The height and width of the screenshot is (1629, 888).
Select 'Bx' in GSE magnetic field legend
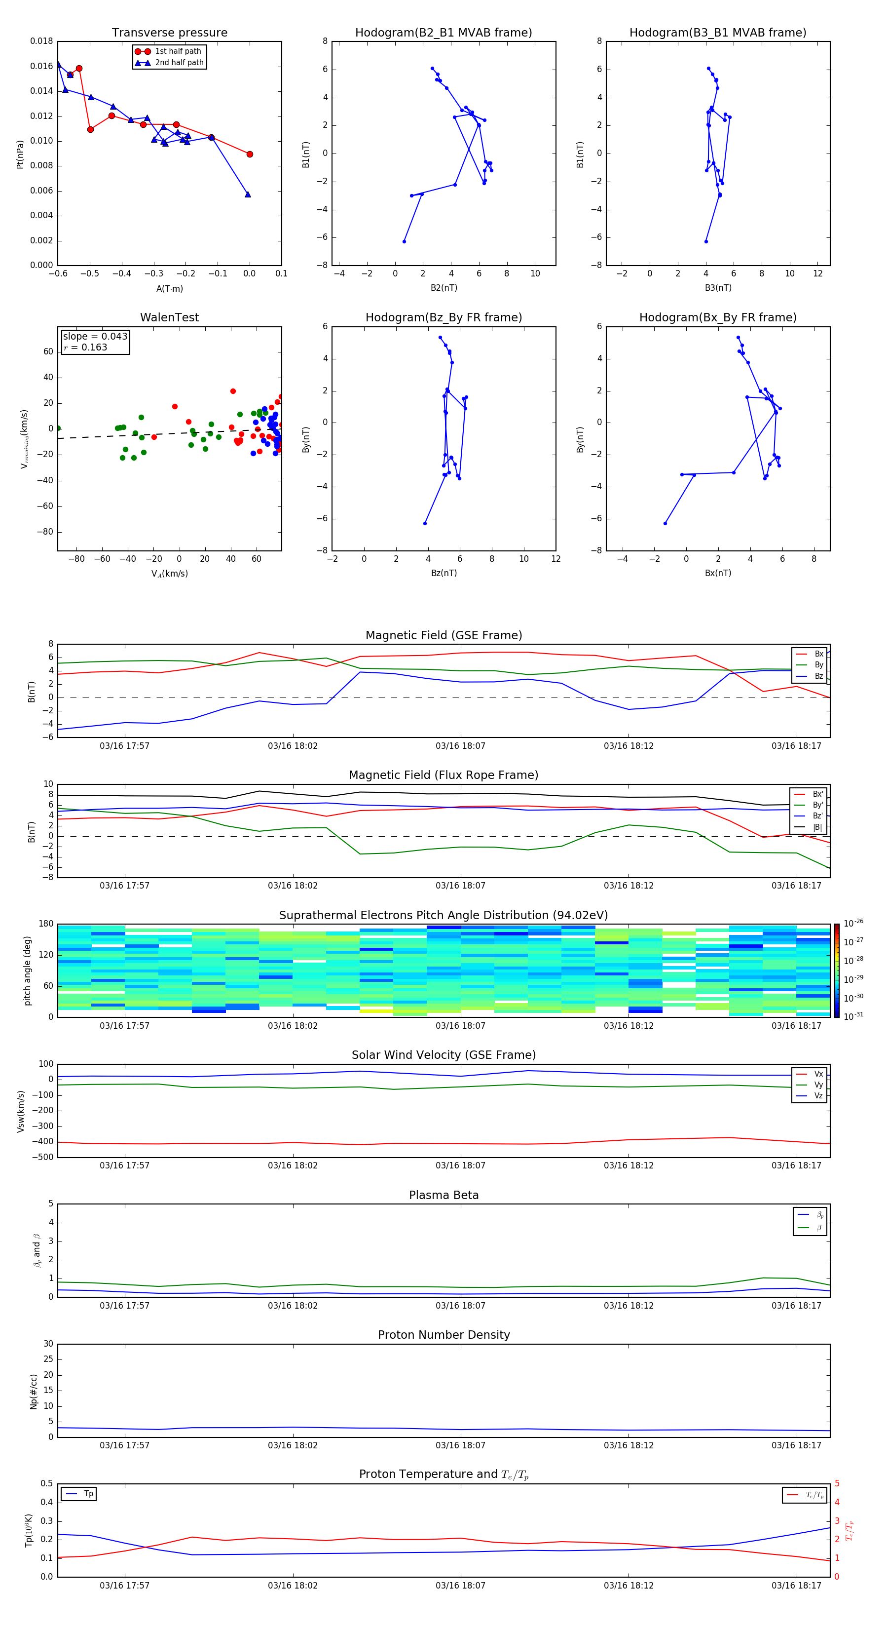pos(810,654)
